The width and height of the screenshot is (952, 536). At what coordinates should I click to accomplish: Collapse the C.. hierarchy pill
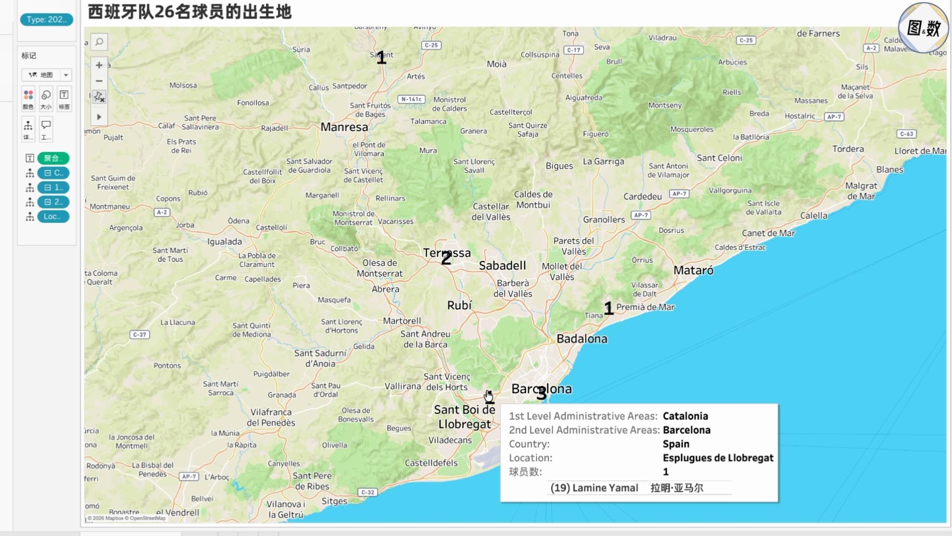pyautogui.click(x=53, y=173)
